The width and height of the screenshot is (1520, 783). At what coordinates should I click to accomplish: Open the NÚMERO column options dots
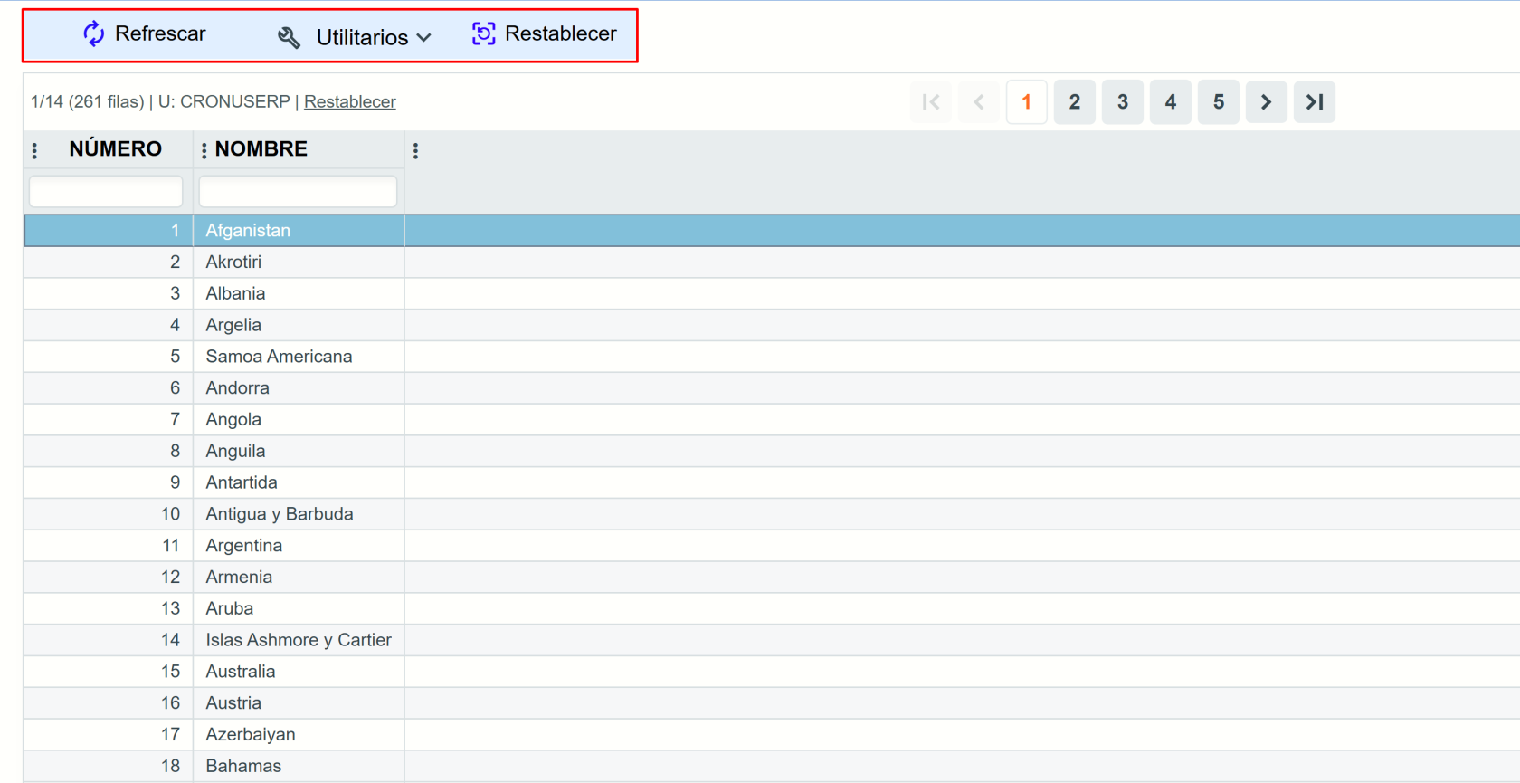(x=35, y=150)
